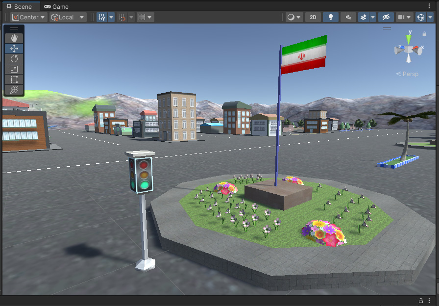The image size is (439, 306).
Task: Toggle hidden objects visibility eye icon
Action: (x=386, y=17)
